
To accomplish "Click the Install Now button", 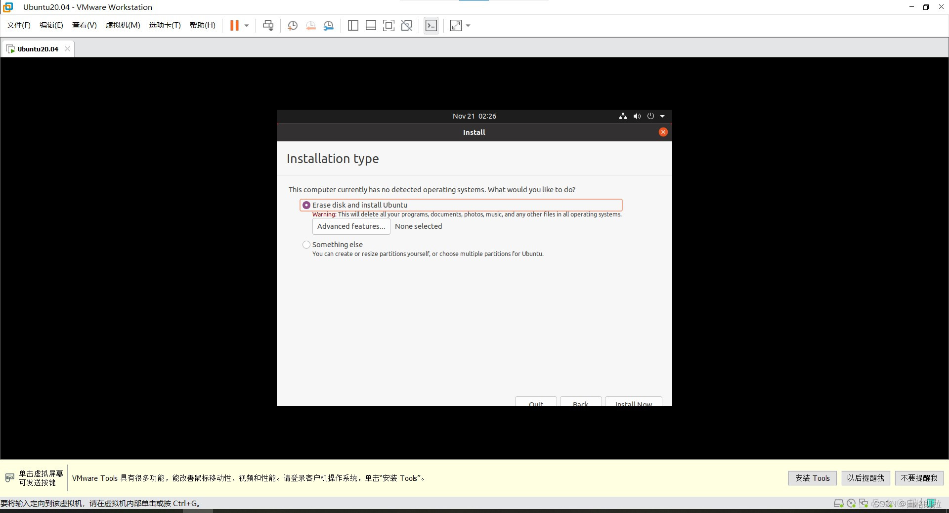I will (x=633, y=402).
